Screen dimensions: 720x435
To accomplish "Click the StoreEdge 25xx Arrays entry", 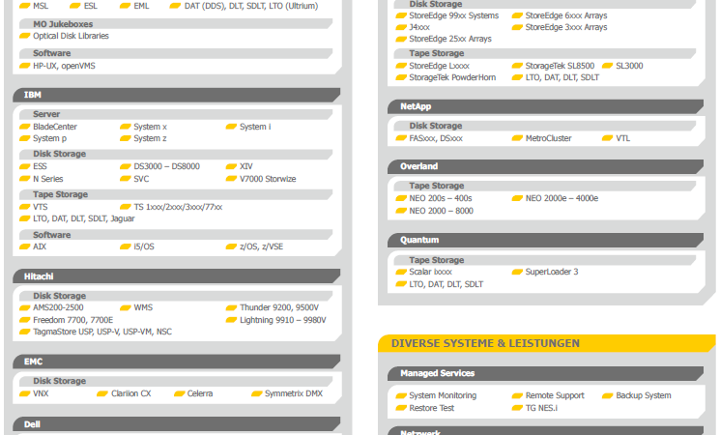I will click(450, 39).
